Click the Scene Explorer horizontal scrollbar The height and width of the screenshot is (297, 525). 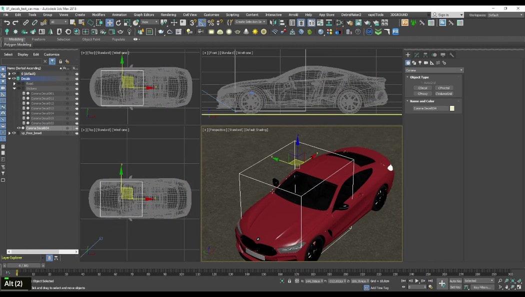pos(42,252)
